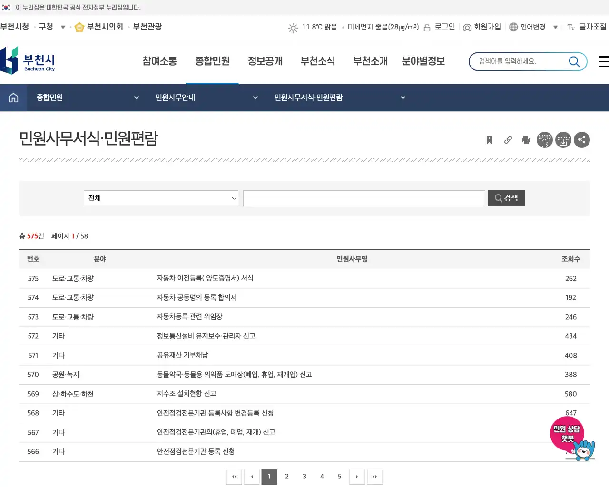Print the page using the printer icon
The image size is (609, 487).
[x=526, y=140]
